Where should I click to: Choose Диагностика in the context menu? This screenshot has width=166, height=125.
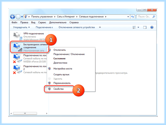pos(60,63)
